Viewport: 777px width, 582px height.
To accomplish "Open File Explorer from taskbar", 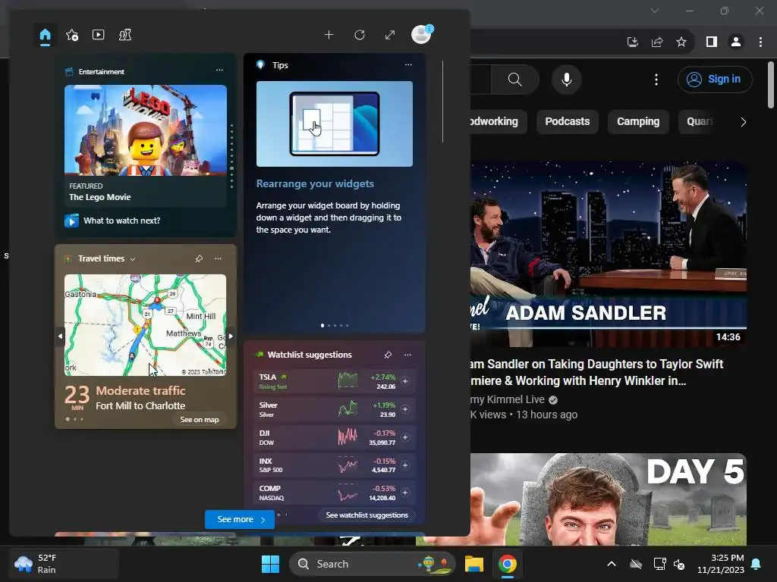I will (x=473, y=564).
